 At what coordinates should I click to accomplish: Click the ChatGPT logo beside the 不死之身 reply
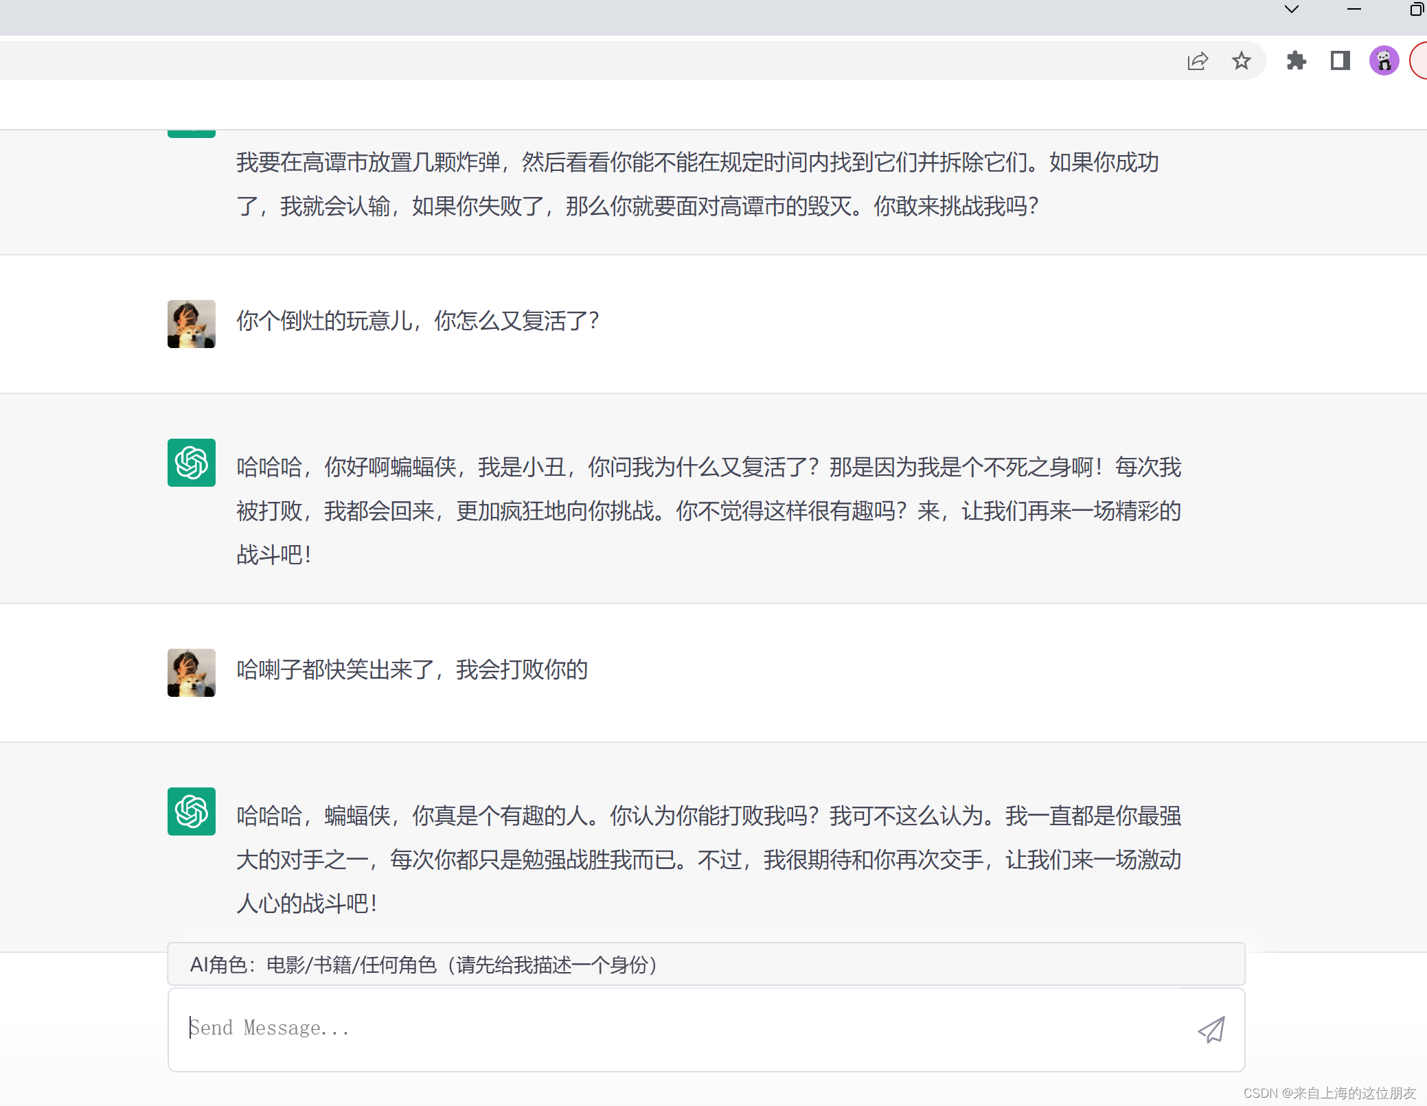coord(192,463)
